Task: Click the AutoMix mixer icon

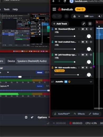Action: coord(53,82)
